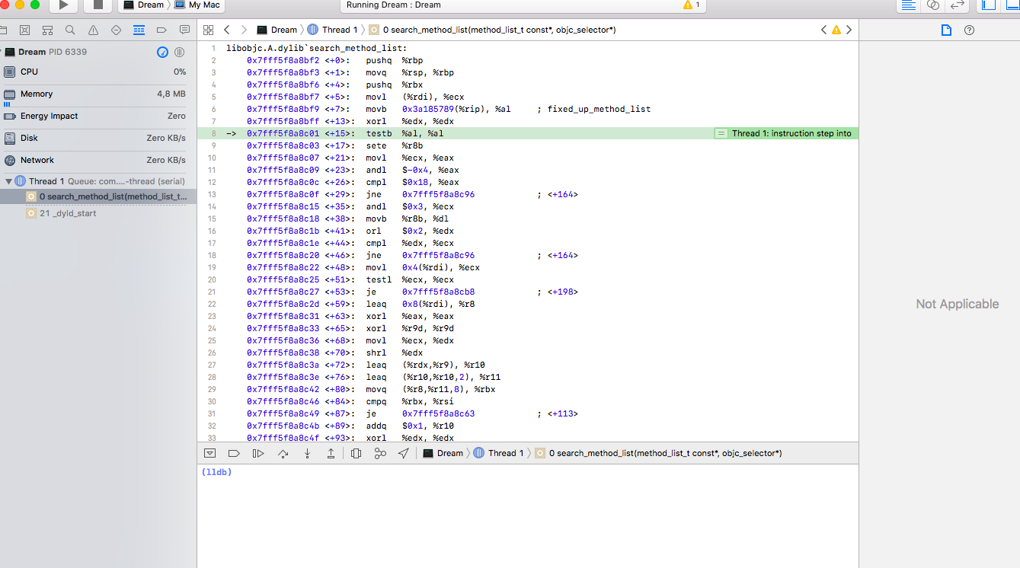1020x568 pixels.
Task: Click in the lldb console input
Action: [527, 515]
